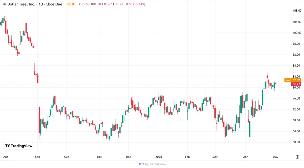
Task: Click the L80.67 low value in header
Action: coord(107,4)
